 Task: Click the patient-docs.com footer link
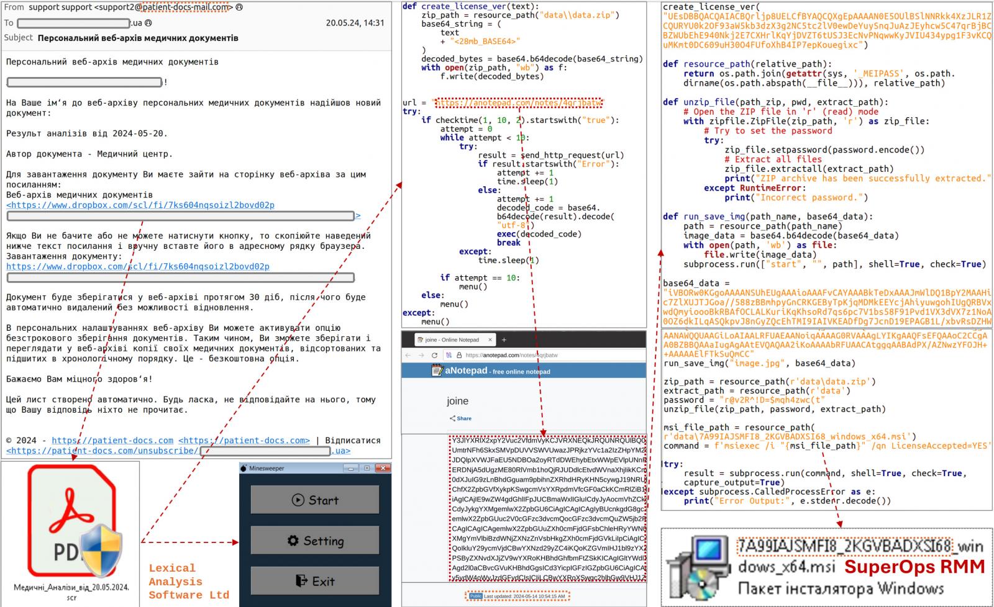[x=112, y=440]
